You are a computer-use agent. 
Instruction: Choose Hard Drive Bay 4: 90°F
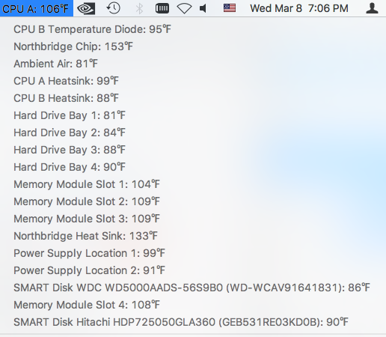(193, 167)
